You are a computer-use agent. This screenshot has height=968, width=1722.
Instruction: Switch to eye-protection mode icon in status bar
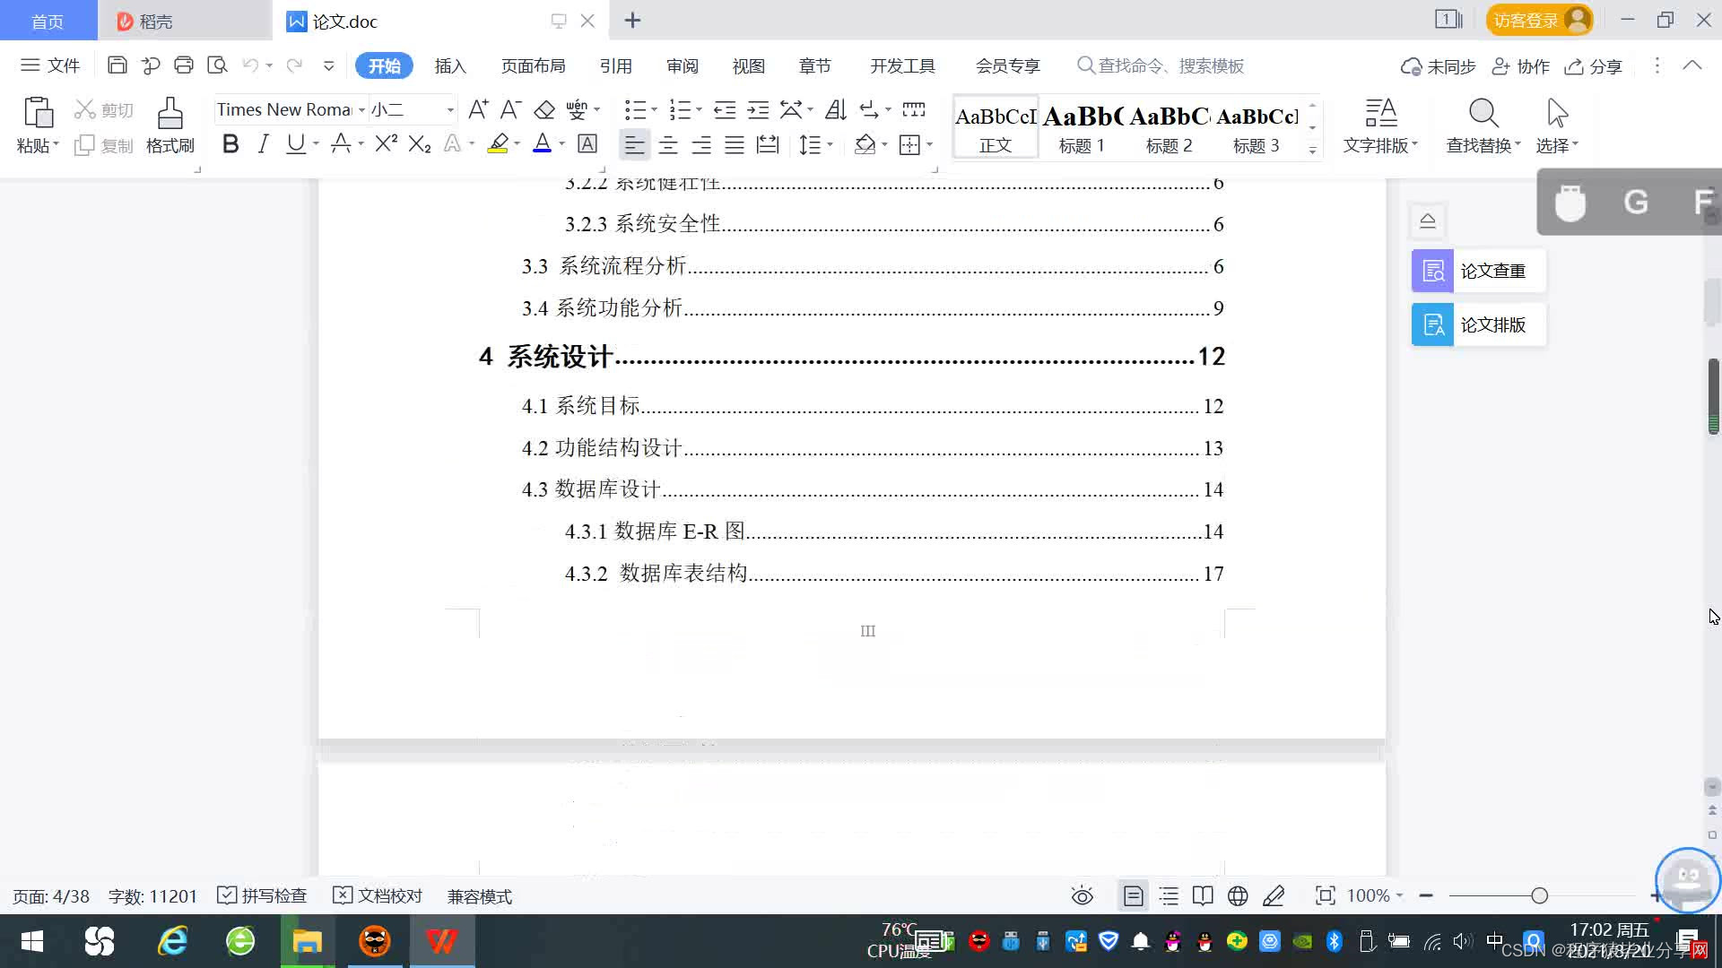tap(1083, 896)
